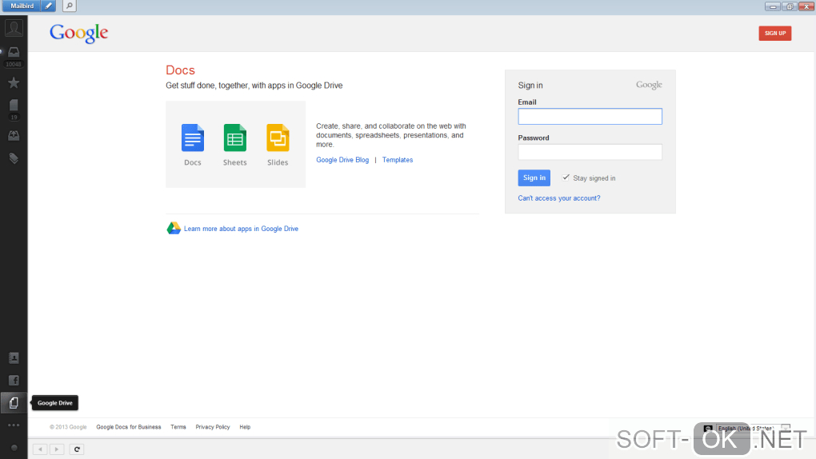Reload the page with refresh icon
Image resolution: width=816 pixels, height=459 pixels.
point(77,449)
